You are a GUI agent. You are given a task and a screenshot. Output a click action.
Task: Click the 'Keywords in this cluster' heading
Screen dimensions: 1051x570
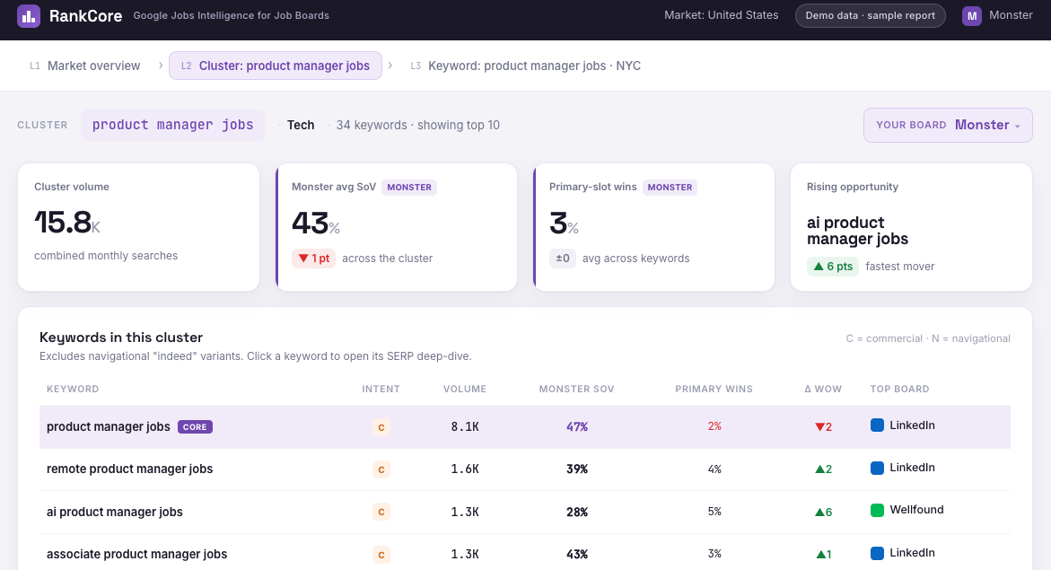pos(120,338)
